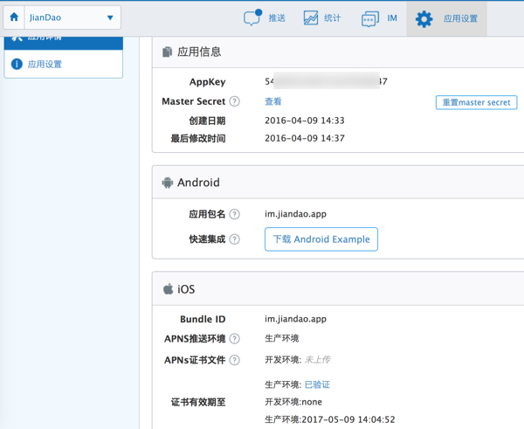Image resolution: width=524 pixels, height=429 pixels.
Task: Click the home icon
Action: 14,17
